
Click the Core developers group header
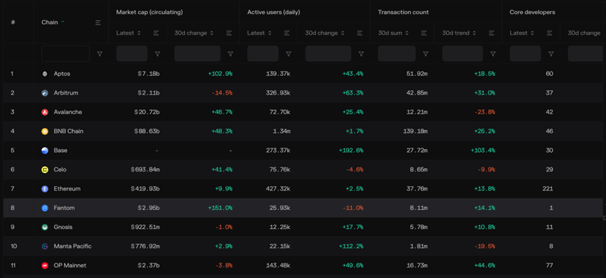532,13
